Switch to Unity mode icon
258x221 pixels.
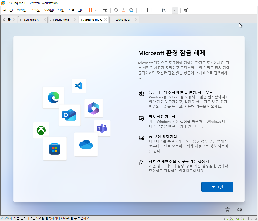point(164,10)
